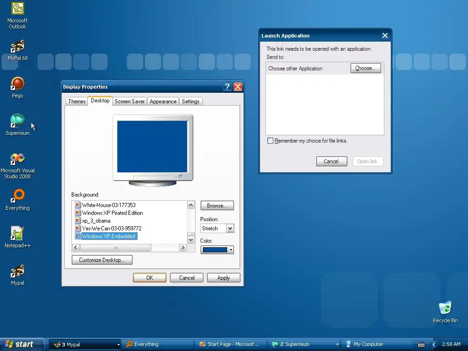
Task: Expand the Supermium taskbar group dropdown arrow
Action: click(337, 345)
